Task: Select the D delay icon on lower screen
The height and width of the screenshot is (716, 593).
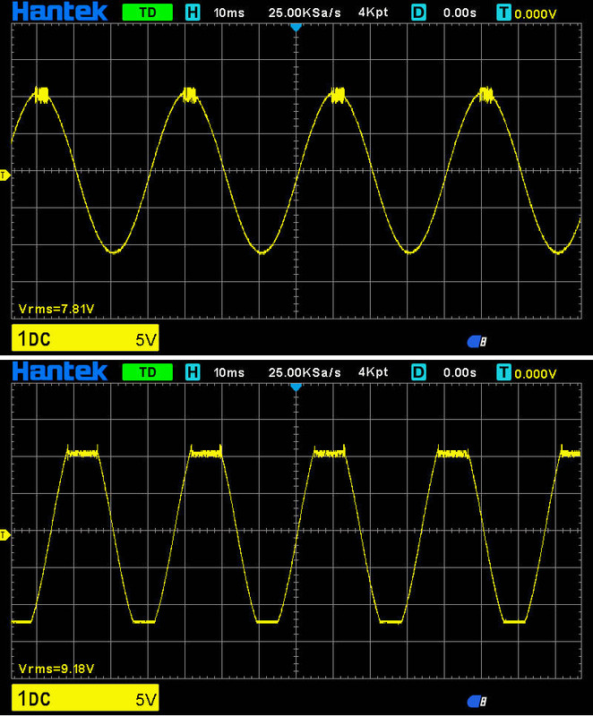Action: coord(418,372)
